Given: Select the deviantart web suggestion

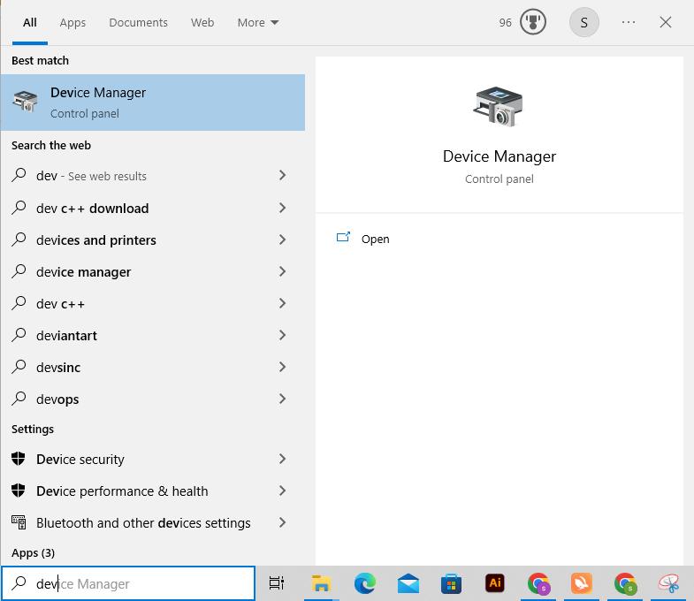Looking at the screenshot, I should [67, 336].
